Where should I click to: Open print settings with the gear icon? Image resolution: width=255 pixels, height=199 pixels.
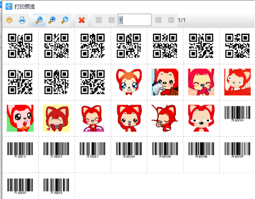pos(9,20)
